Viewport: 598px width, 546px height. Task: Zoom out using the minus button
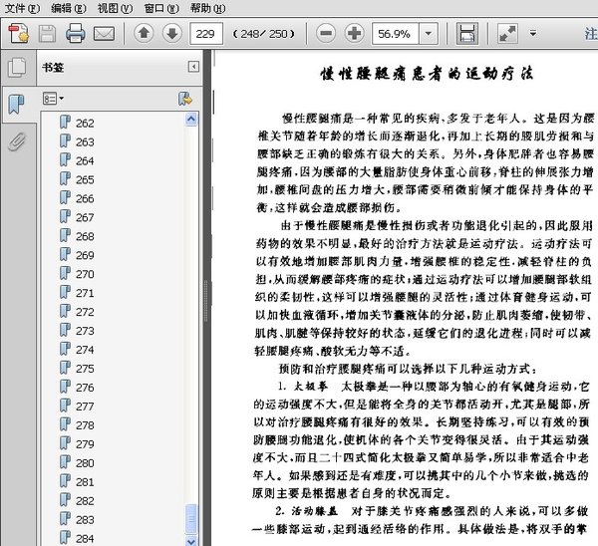[326, 34]
